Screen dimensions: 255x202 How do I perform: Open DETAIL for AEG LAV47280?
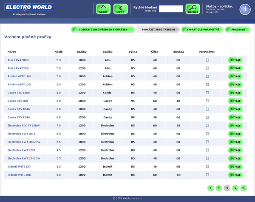[235, 68]
